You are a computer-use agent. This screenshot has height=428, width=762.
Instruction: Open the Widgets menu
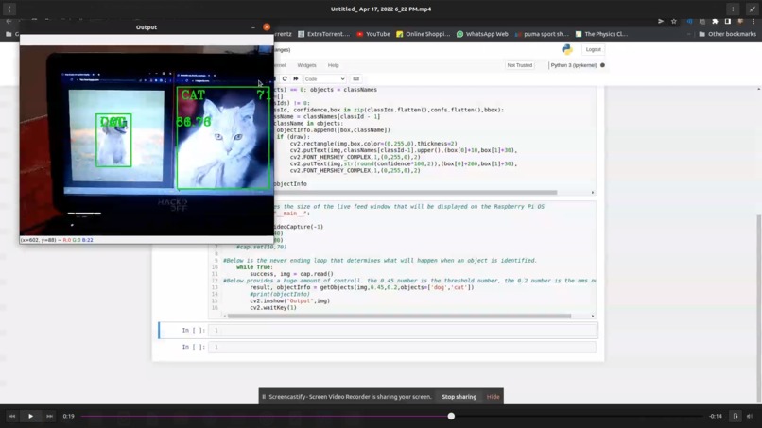click(306, 65)
